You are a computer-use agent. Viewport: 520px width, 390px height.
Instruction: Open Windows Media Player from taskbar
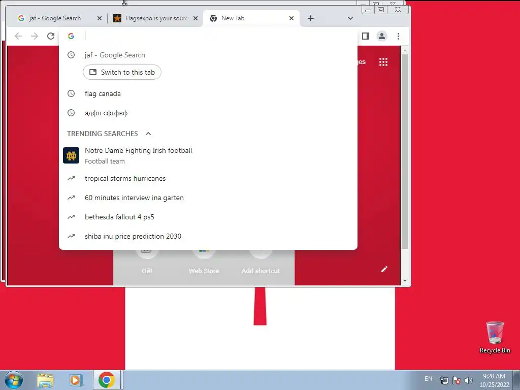76,380
